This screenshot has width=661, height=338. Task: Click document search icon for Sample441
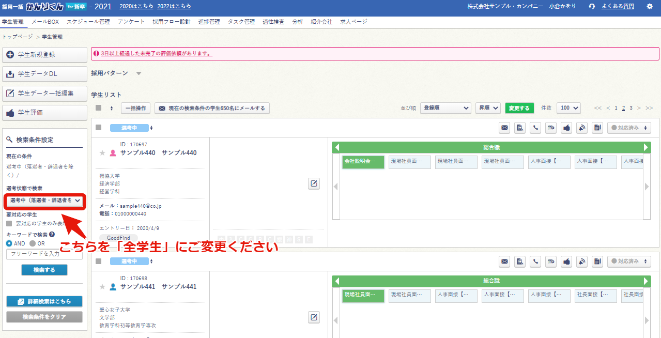click(520, 262)
